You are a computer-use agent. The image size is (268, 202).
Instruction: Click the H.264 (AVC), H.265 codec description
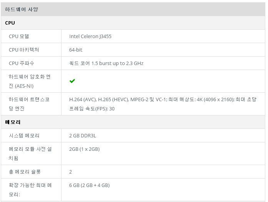[x=163, y=104]
